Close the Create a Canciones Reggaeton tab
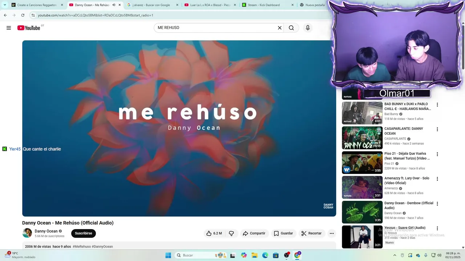465x261 pixels. tap(62, 5)
